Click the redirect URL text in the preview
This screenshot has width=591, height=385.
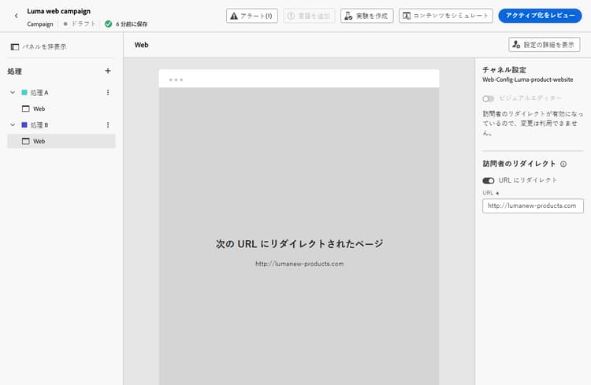(x=299, y=264)
